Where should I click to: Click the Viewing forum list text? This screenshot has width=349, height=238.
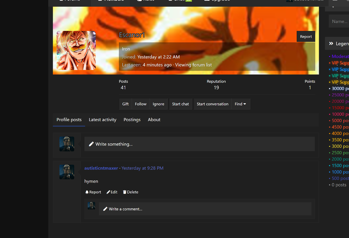(194, 65)
